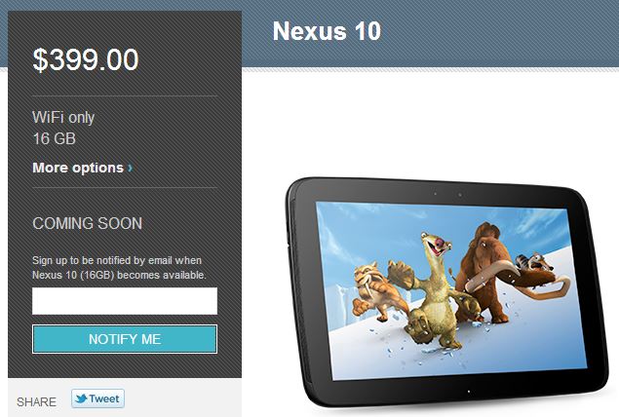The height and width of the screenshot is (417, 619).
Task: Focus the email notification input field
Action: (125, 301)
